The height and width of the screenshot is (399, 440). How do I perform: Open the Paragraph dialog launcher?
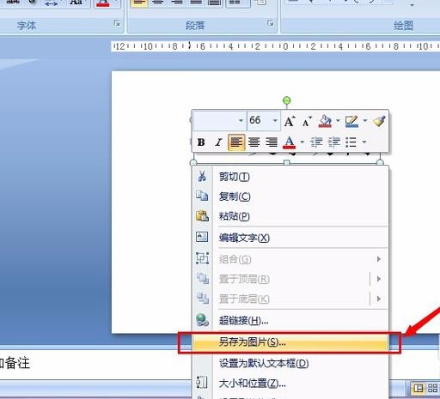pos(271,23)
